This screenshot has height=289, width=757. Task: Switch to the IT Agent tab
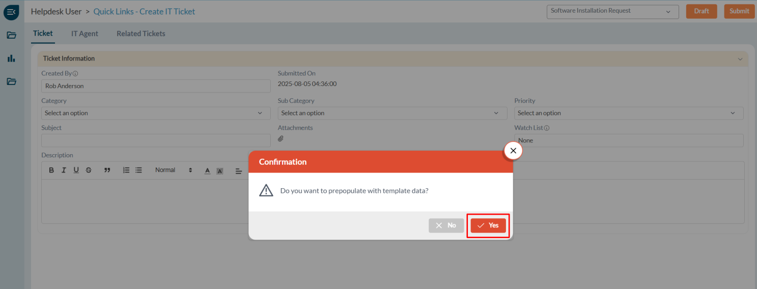[x=85, y=34]
